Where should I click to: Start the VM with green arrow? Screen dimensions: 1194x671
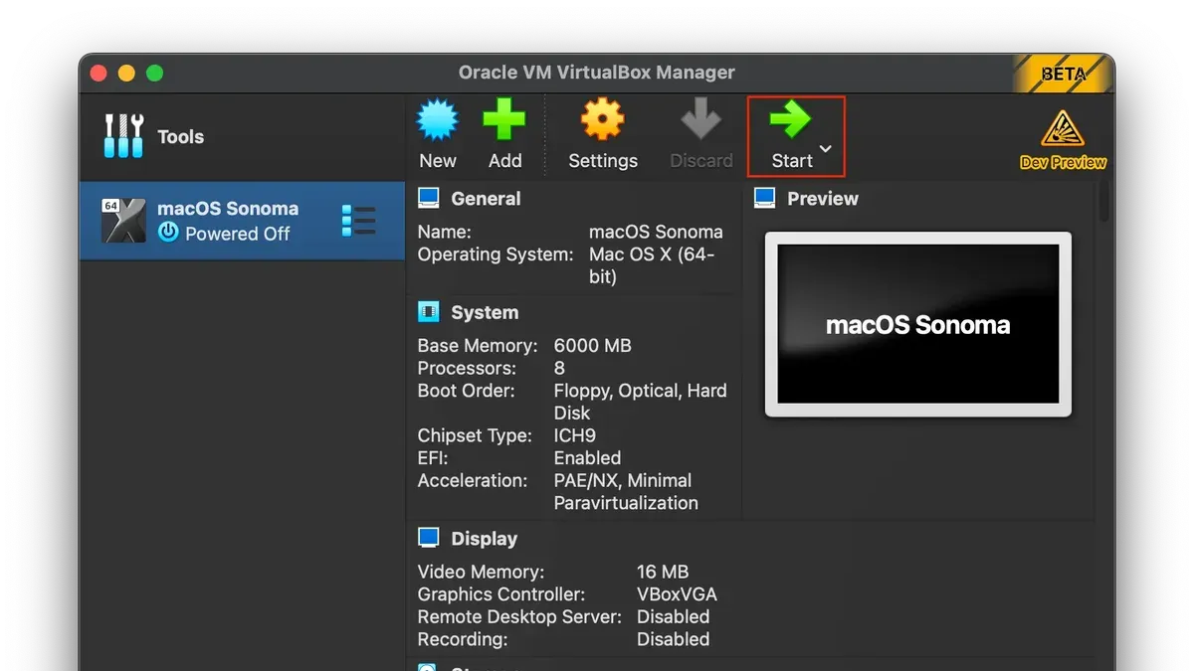(790, 121)
